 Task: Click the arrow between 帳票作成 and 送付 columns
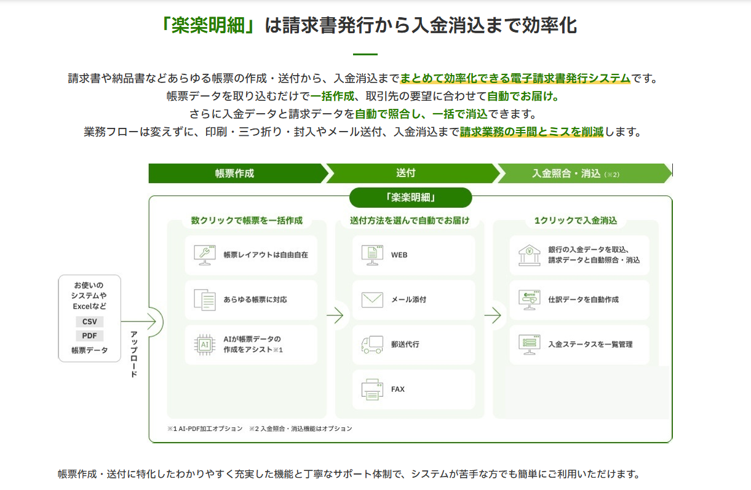point(335,316)
